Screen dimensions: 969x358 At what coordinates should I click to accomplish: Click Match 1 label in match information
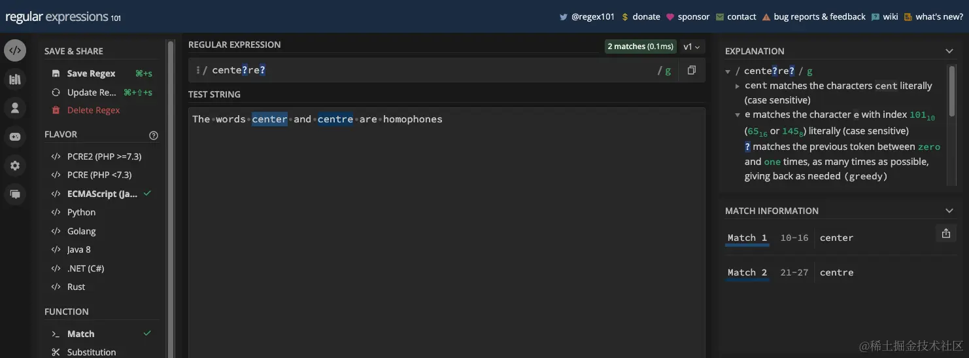[747, 238]
